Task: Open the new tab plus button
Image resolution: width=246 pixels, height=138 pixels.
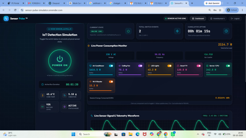Action: (x=192, y=3)
